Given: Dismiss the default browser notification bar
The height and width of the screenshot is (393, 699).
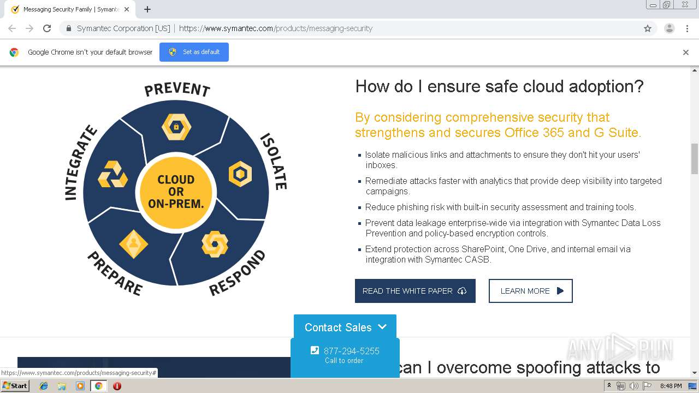Looking at the screenshot, I should 686,52.
